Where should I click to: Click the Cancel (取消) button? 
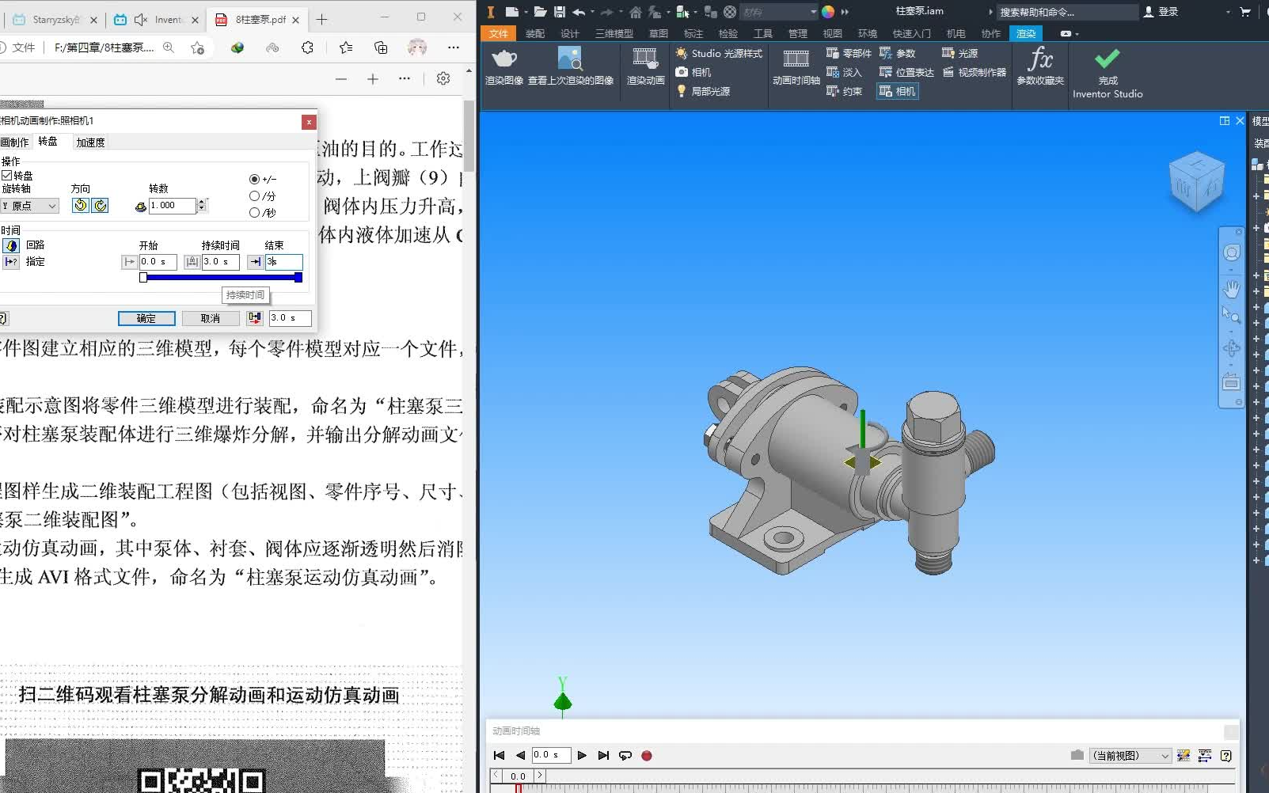tap(211, 318)
